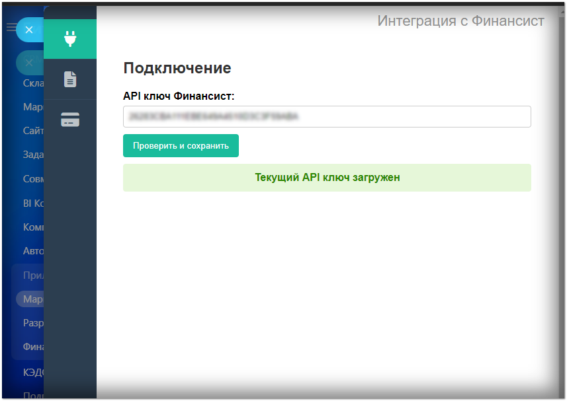Click the Текущий API ключ загружен message

(327, 178)
